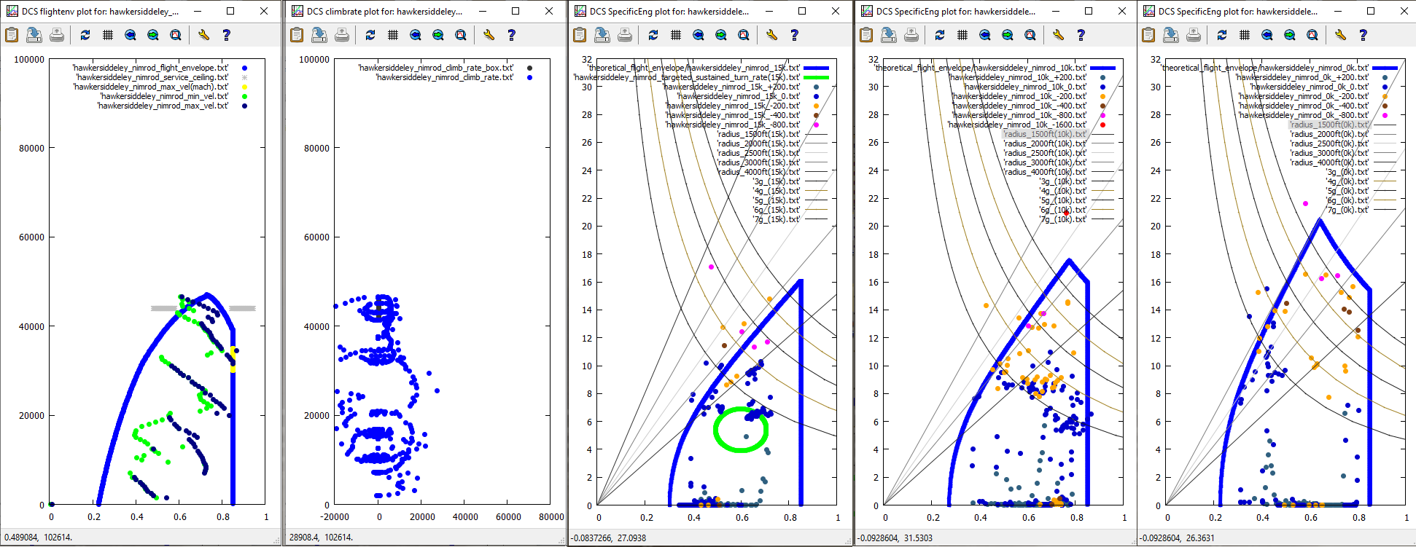The image size is (1416, 547).
Task: Copy the flightenv plot to clipboard
Action: click(12, 35)
